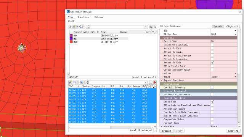
Task: Click the refresh icon in parts toolbar
Action: (70, 27)
